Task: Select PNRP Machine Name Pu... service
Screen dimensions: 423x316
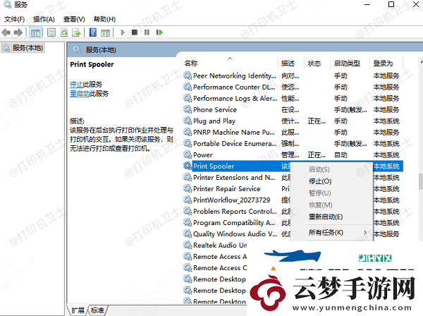Action: 293,133
